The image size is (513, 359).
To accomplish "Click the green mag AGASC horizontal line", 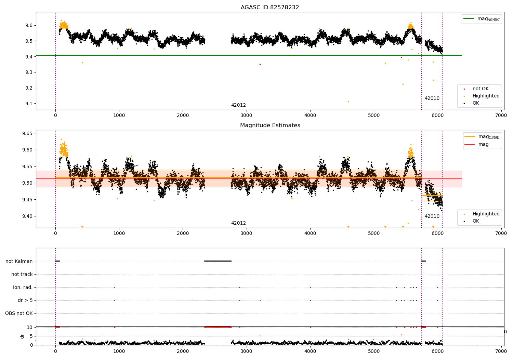I will tap(249, 55).
